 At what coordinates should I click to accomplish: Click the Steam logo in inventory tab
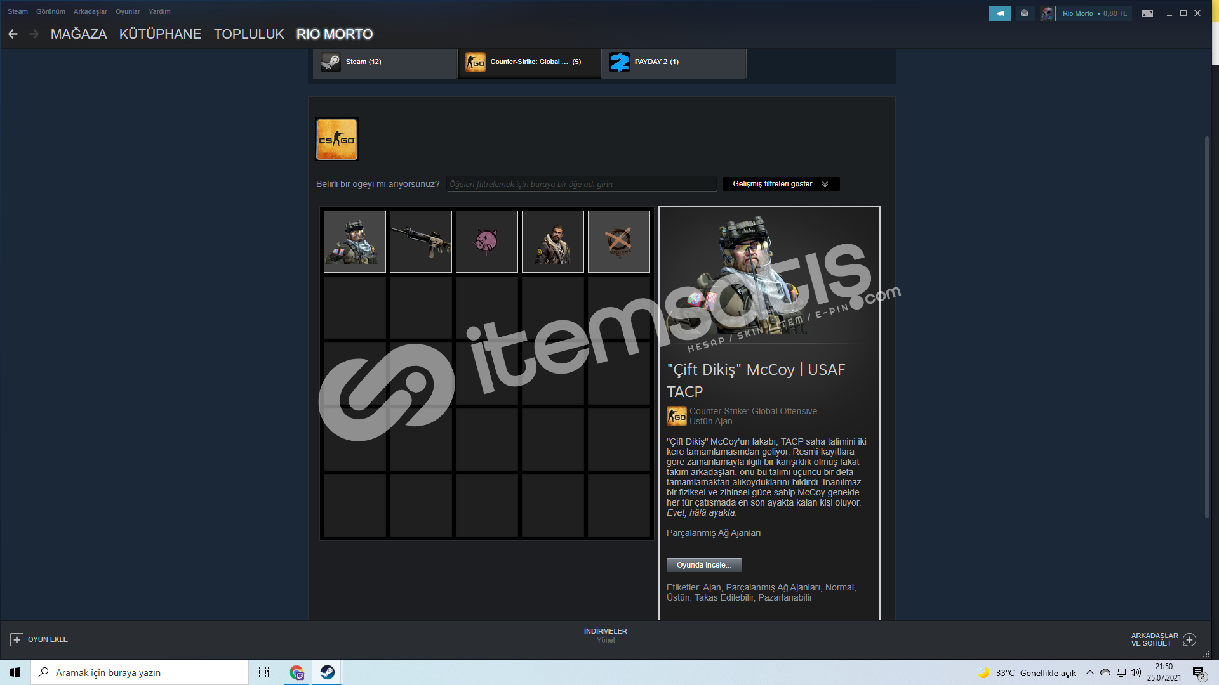tap(330, 62)
